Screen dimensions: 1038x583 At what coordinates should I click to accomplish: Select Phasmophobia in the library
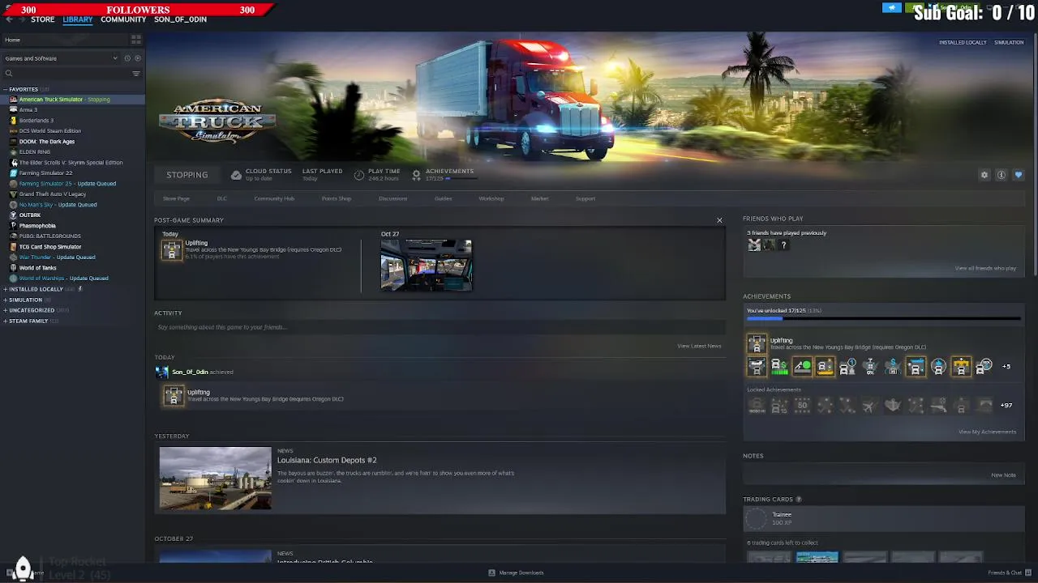[37, 226]
